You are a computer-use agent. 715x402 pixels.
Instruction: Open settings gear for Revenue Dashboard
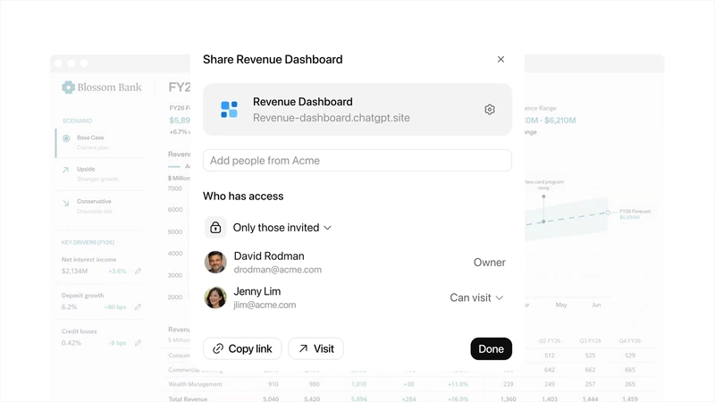pos(489,109)
